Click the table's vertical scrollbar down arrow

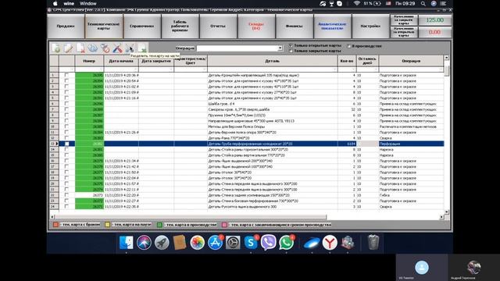coord(446,212)
